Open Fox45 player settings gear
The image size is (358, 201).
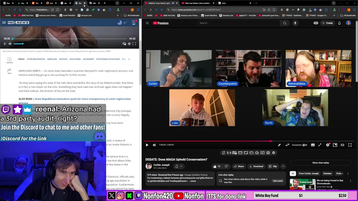pos(129,44)
